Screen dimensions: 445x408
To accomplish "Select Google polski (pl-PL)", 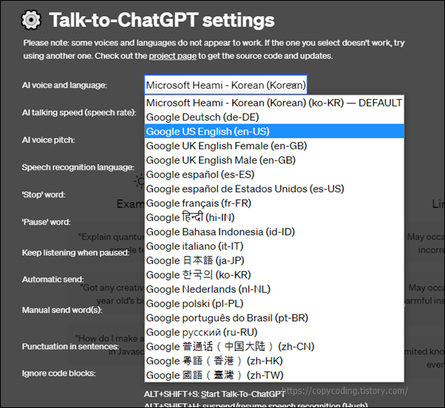I will pyautogui.click(x=274, y=303).
